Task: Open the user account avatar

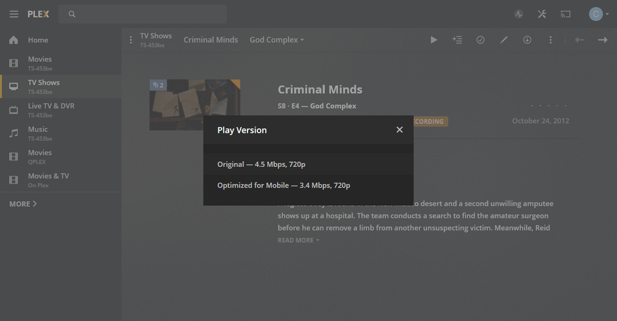Action: click(x=596, y=14)
